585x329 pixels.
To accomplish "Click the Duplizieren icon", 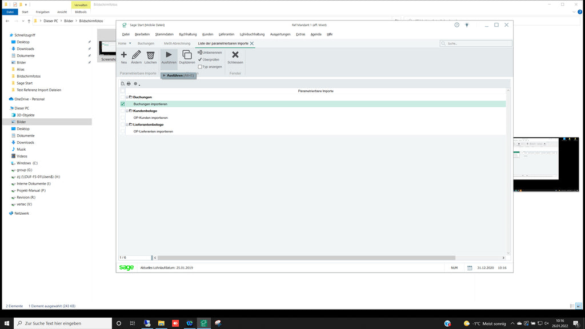I will tap(187, 55).
